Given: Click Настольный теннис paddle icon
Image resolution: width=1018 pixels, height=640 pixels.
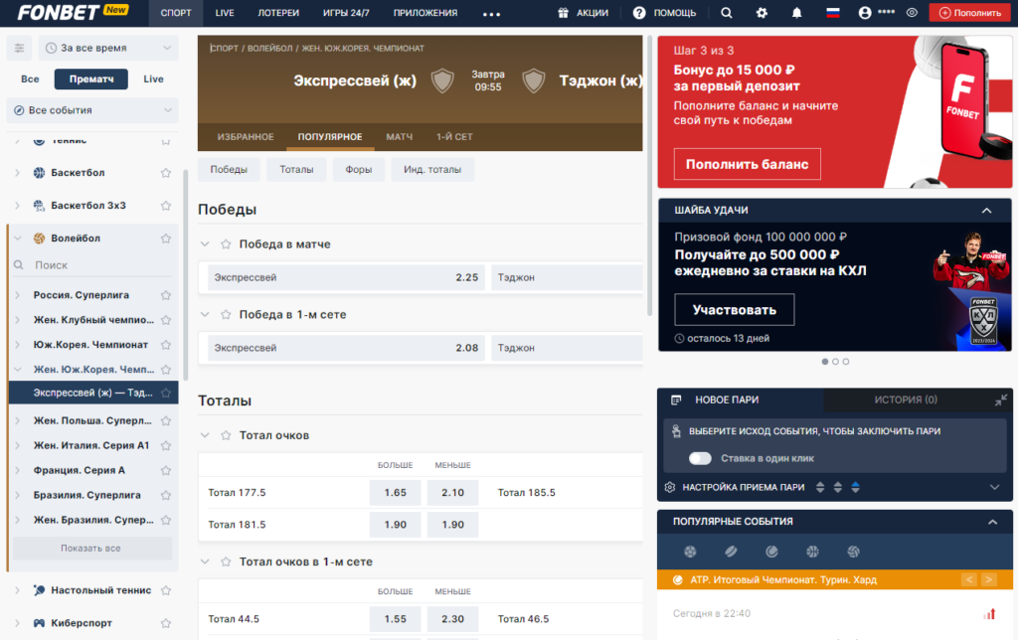Looking at the screenshot, I should tap(39, 590).
